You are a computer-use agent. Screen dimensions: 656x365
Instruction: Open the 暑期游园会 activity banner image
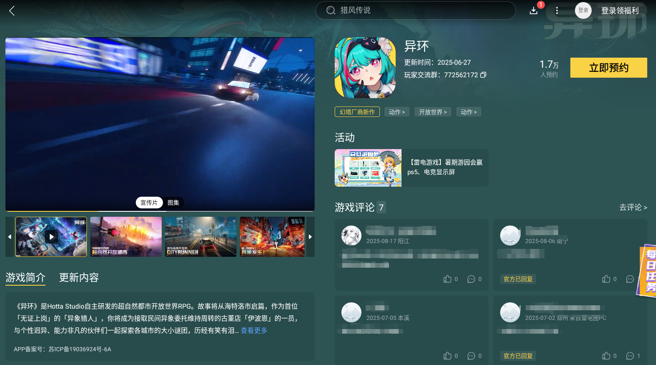(368, 168)
